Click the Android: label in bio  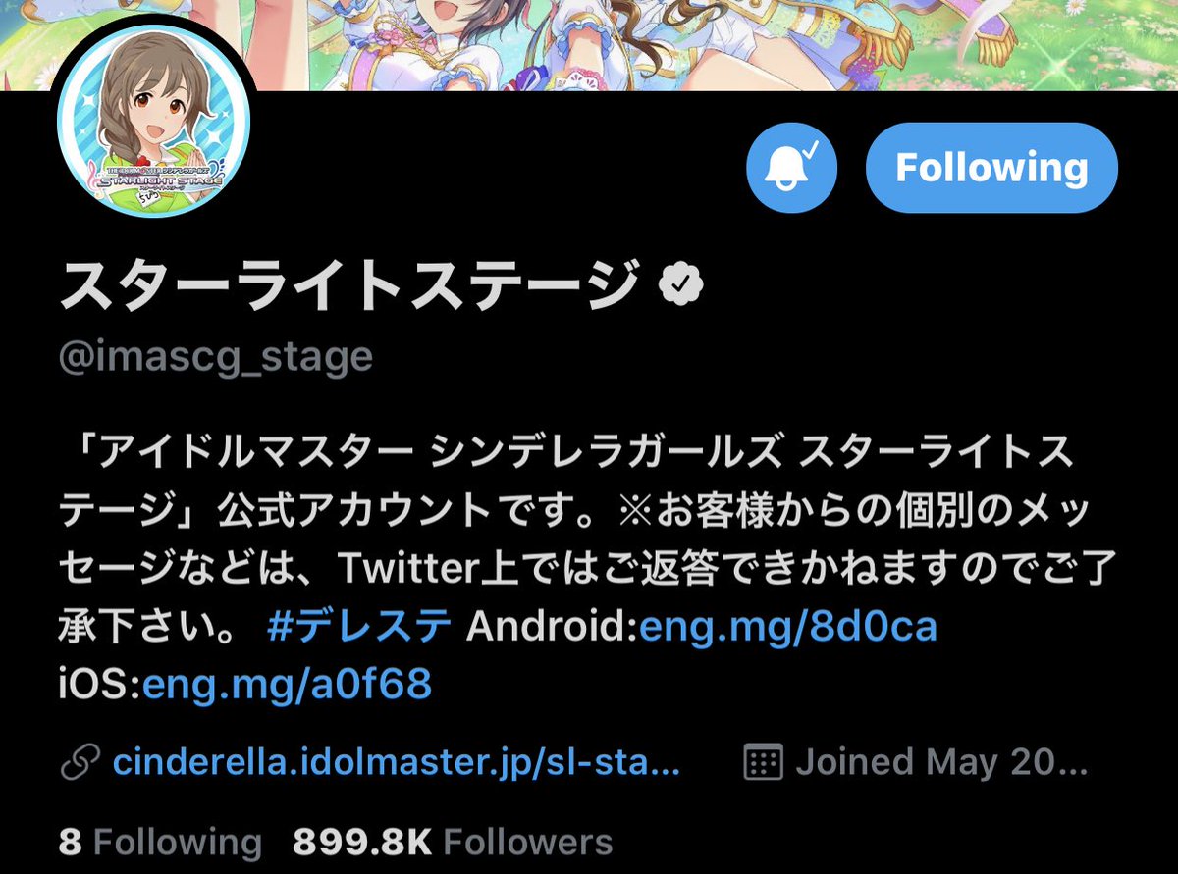pyautogui.click(x=552, y=626)
